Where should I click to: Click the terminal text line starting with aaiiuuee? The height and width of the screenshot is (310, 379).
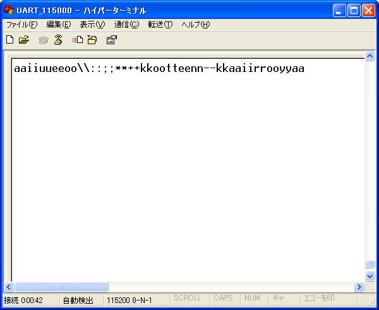tap(159, 68)
